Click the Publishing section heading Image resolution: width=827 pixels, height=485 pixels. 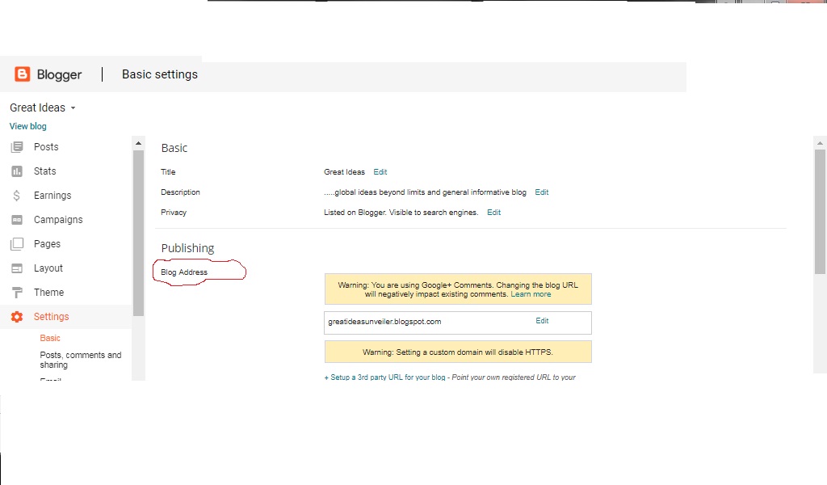187,248
